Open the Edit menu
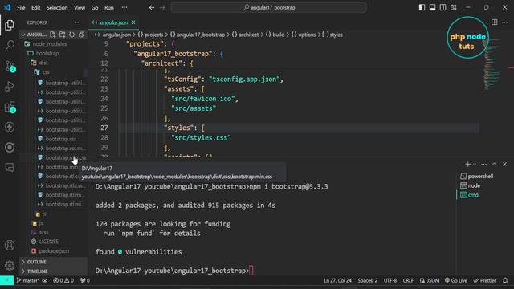The image size is (514, 289). click(35, 7)
